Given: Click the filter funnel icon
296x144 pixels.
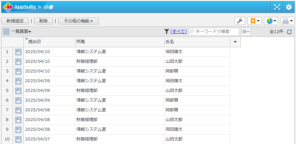Looking at the screenshot, I should point(167,31).
